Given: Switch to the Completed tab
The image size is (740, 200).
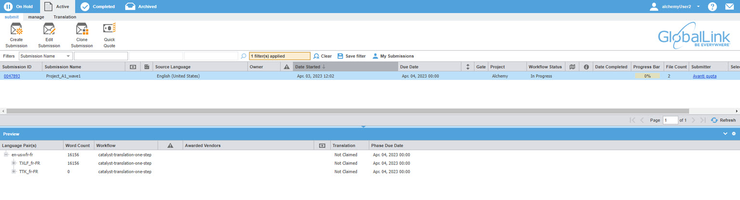Looking at the screenshot, I should tap(97, 7).
